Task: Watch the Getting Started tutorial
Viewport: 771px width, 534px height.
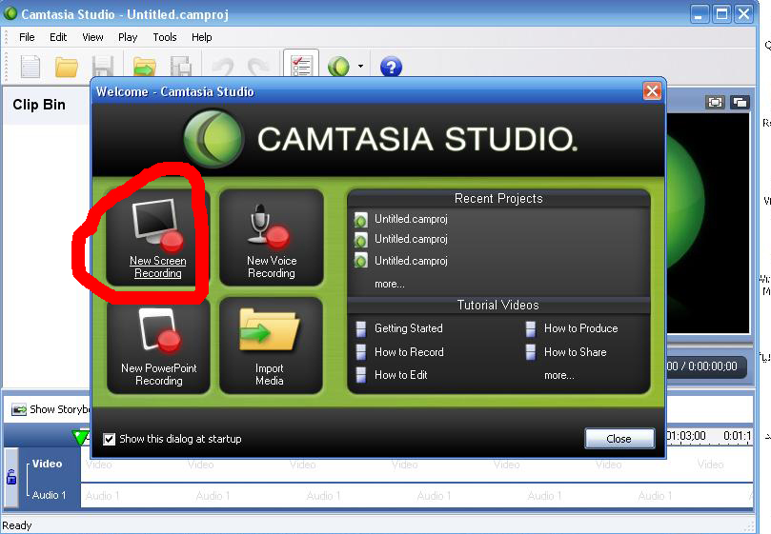Action: [x=409, y=328]
